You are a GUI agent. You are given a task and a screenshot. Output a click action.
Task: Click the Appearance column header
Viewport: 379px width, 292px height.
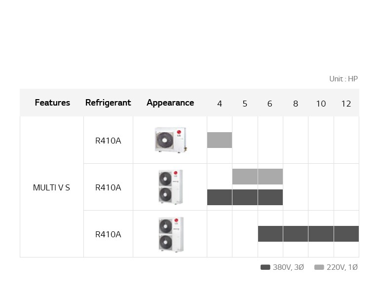pos(170,103)
